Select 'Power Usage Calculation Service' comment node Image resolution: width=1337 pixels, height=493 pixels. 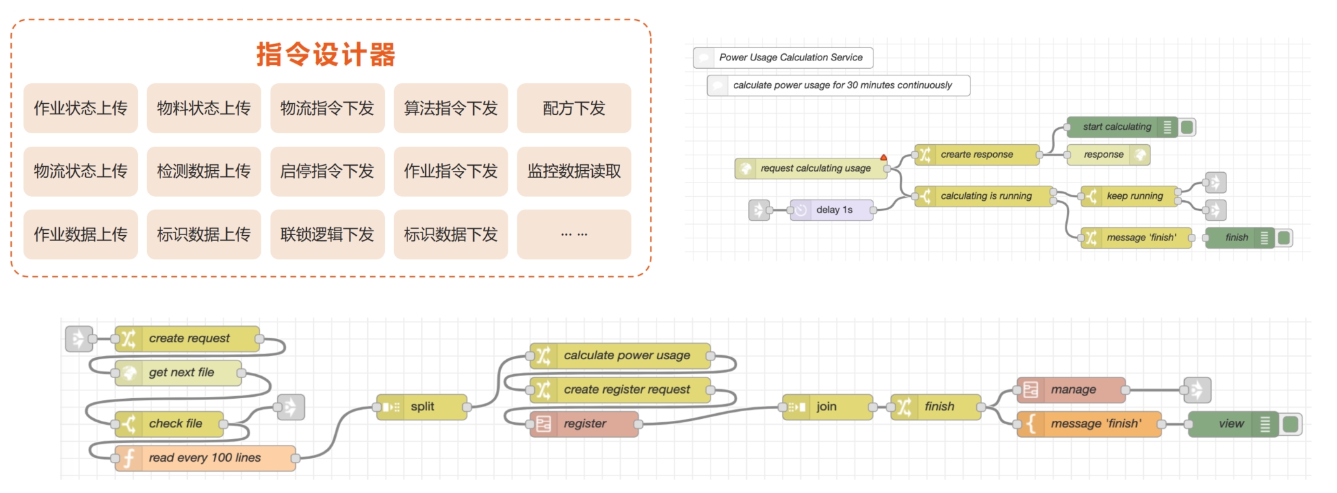(x=790, y=58)
